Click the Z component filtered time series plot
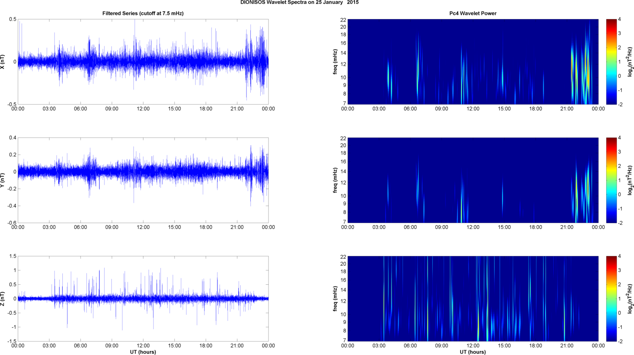Screen dimensions: 634x355 (143, 298)
